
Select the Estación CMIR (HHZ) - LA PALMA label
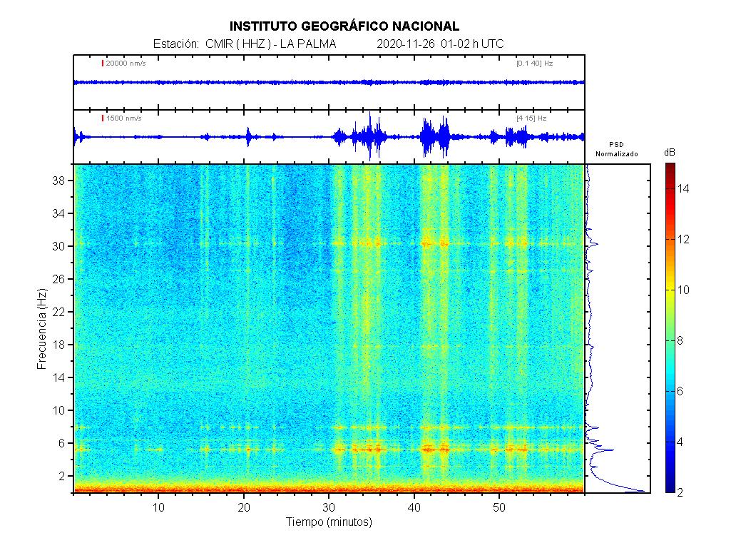[245, 44]
